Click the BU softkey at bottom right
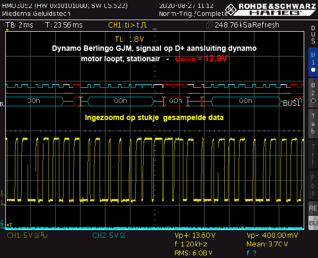This screenshot has width=318, height=258. pos(313,223)
